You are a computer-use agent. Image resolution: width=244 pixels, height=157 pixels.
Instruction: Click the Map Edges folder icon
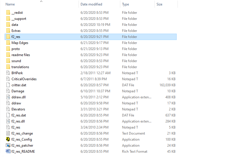click(x=8, y=43)
